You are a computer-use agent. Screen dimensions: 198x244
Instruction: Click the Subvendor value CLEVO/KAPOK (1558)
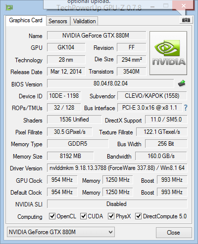coord(152,96)
